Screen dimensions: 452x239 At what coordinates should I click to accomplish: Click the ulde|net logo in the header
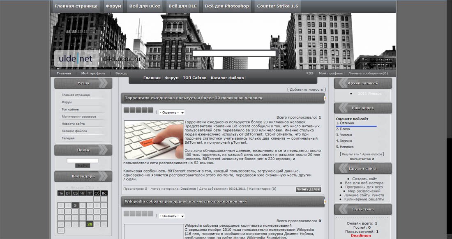pos(76,59)
